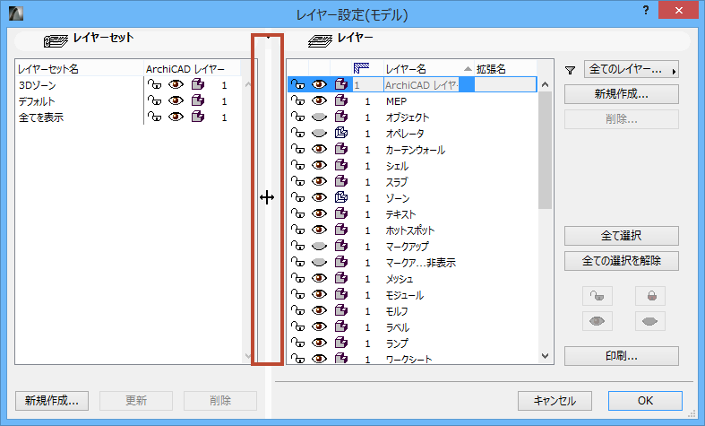
Task: Select the 全てを表示 layer set
Action: coord(41,117)
